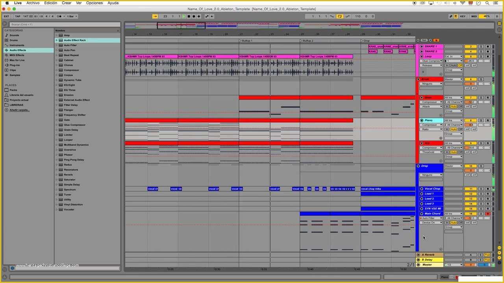Click the Arrangement Record button
The image size is (504, 283).
pos(194,17)
